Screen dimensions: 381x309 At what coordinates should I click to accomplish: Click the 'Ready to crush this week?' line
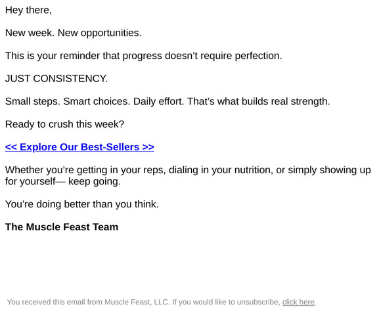[64, 124]
